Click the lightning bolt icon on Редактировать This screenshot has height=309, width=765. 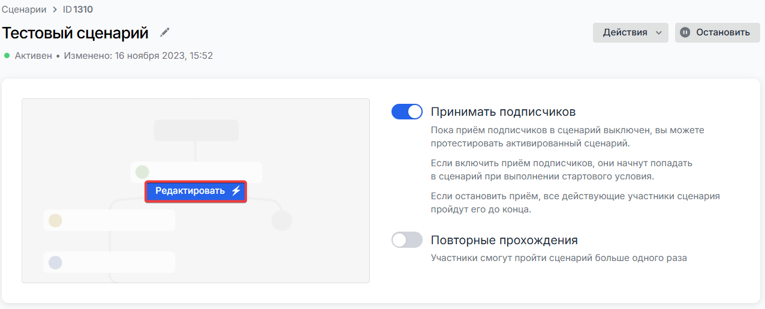point(236,191)
